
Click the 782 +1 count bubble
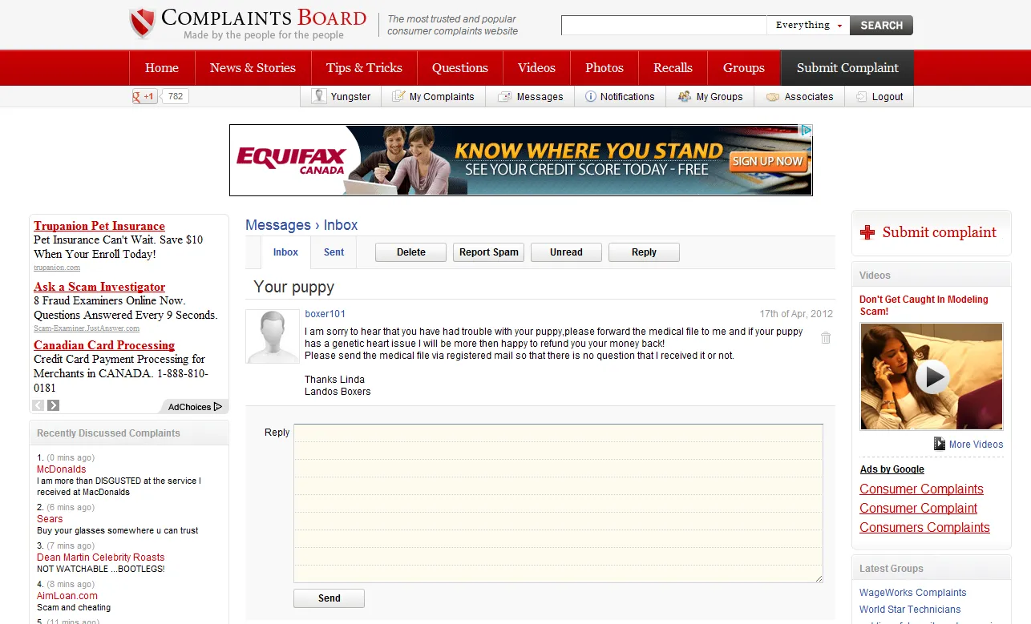point(175,97)
